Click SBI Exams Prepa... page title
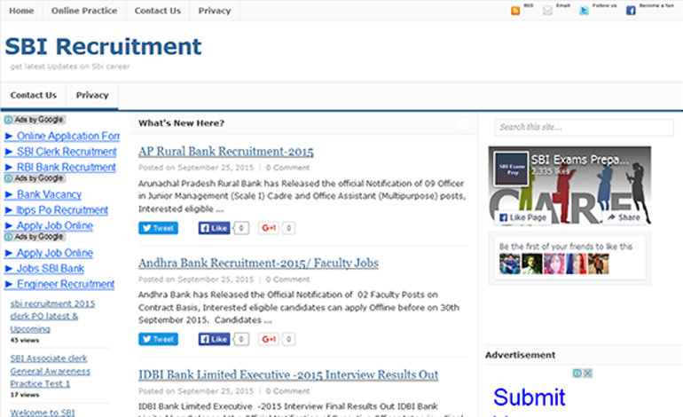Image resolution: width=683 pixels, height=417 pixels. click(x=580, y=160)
